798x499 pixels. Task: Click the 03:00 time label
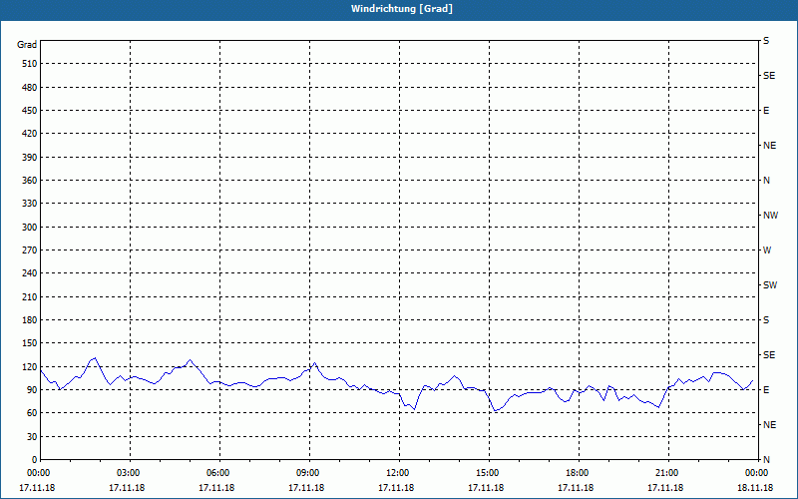[129, 473]
